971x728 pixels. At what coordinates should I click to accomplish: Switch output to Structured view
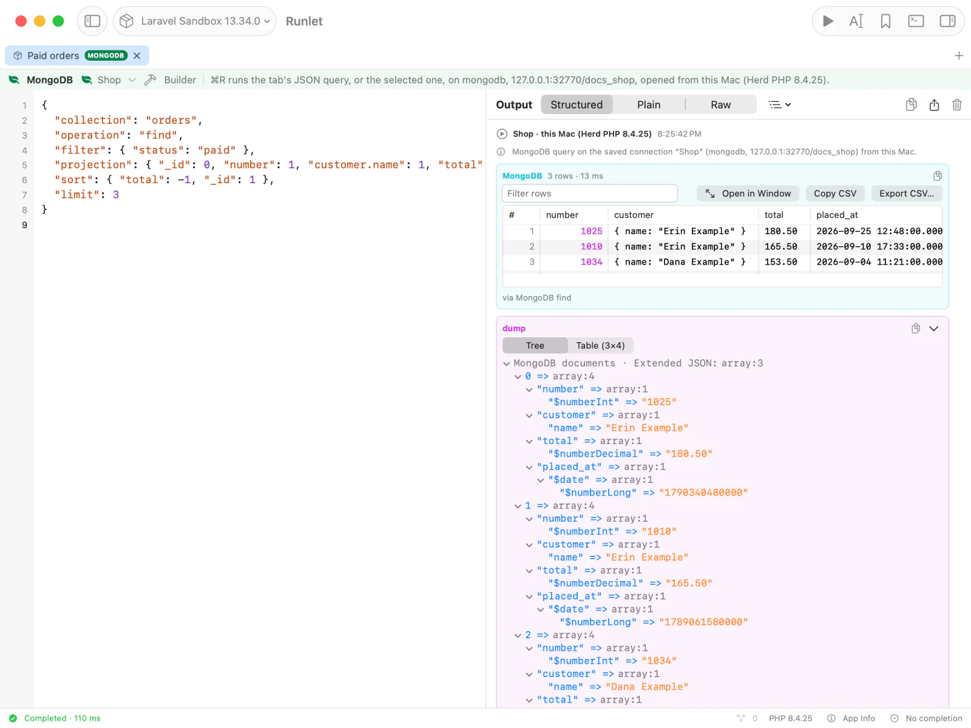click(577, 104)
